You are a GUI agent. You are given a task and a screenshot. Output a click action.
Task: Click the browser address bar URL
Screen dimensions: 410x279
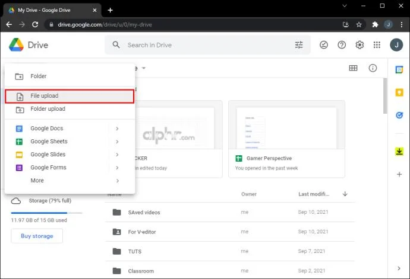pyautogui.click(x=105, y=24)
